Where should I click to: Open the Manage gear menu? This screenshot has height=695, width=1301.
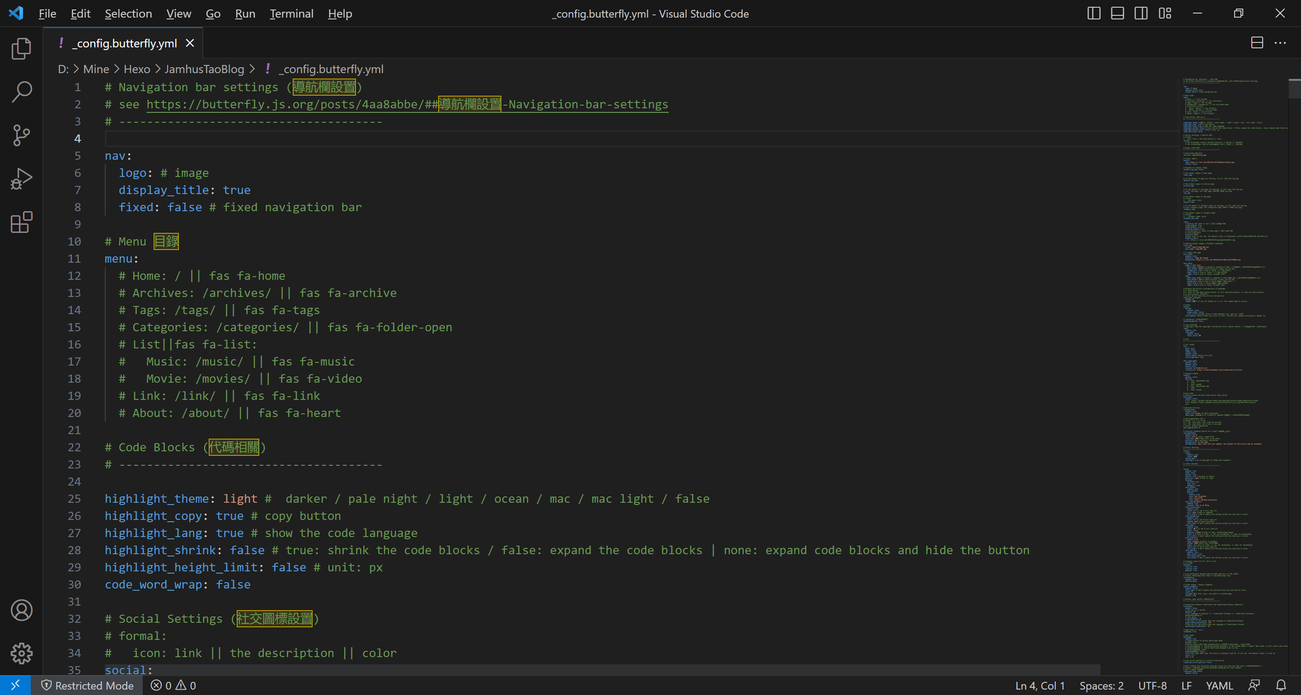point(21,653)
